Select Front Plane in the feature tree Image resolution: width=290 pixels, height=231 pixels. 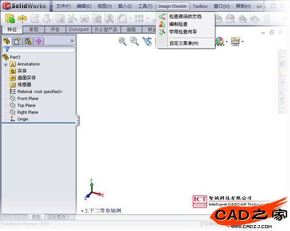click(28, 99)
